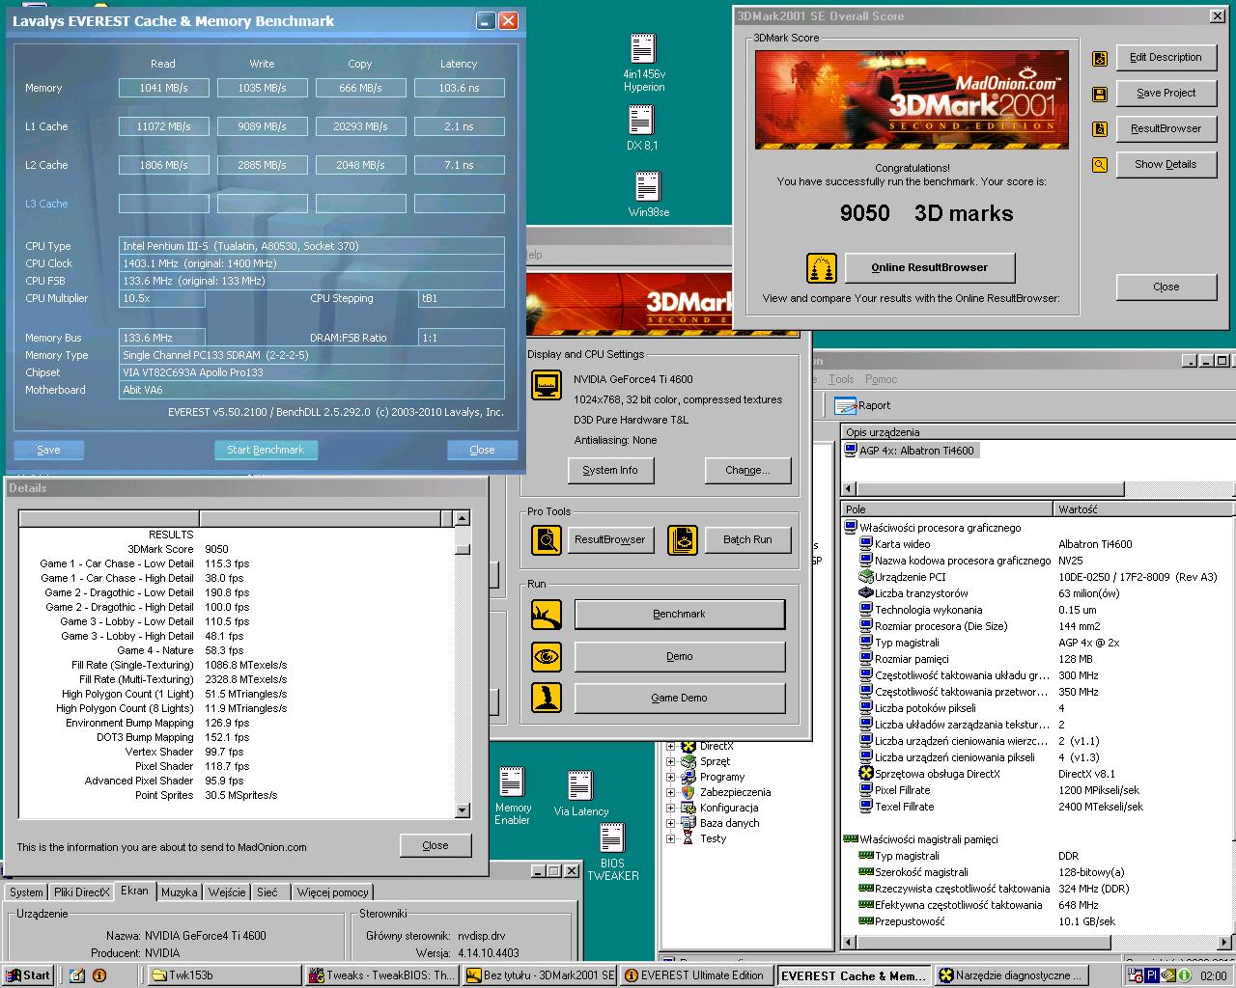Open the Pomoc menu in EVEREST
The height and width of the screenshot is (988, 1236).
[x=881, y=380]
